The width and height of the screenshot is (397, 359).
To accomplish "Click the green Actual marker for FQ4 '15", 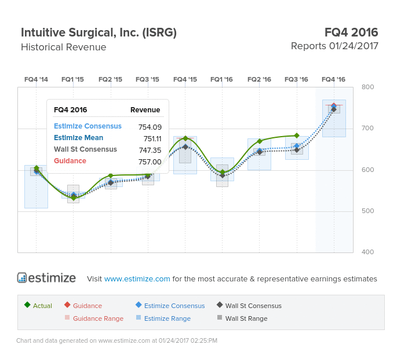I will (x=185, y=138).
